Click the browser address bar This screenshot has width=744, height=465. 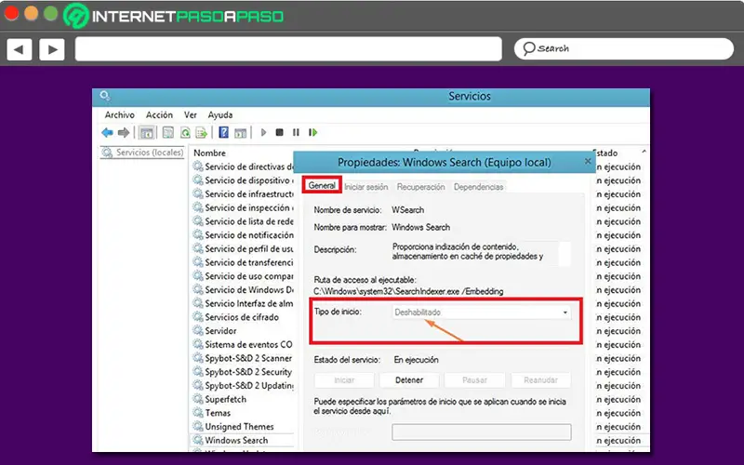click(288, 49)
